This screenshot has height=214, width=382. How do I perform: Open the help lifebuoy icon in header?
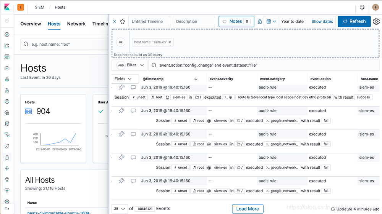click(362, 7)
